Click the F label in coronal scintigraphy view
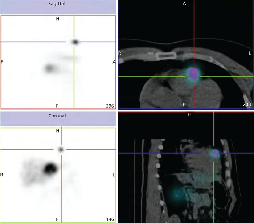 point(57,219)
